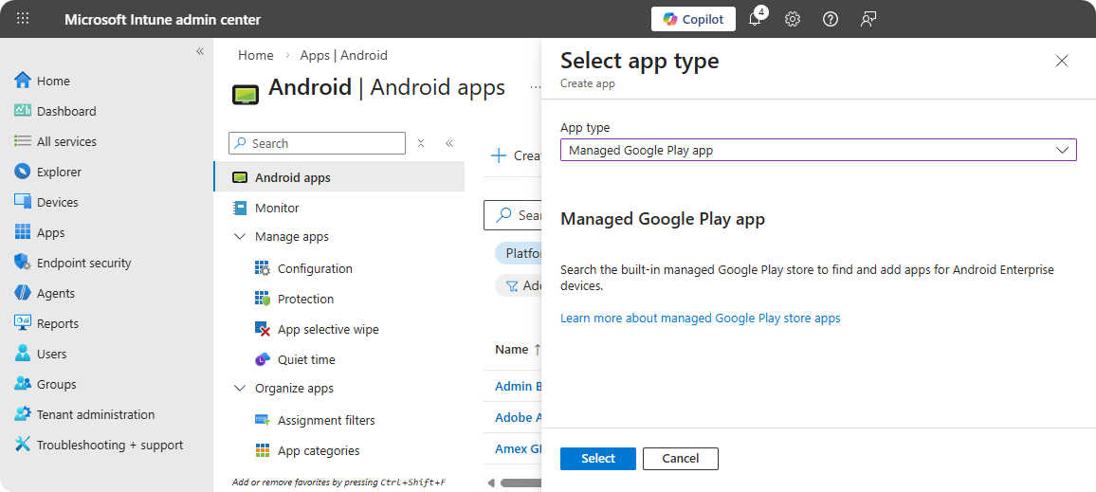Image resolution: width=1096 pixels, height=492 pixels.
Task: Collapse the Manage apps section
Action: point(240,237)
